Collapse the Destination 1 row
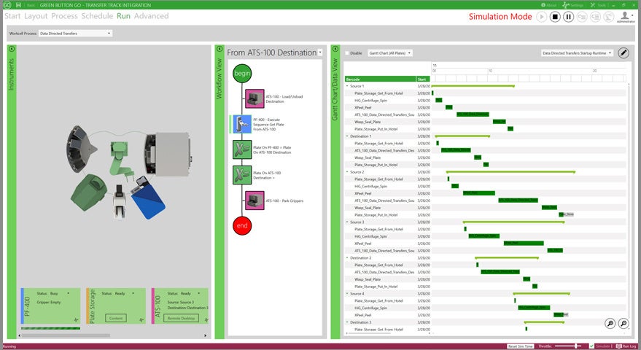The width and height of the screenshot is (641, 350). tap(347, 136)
